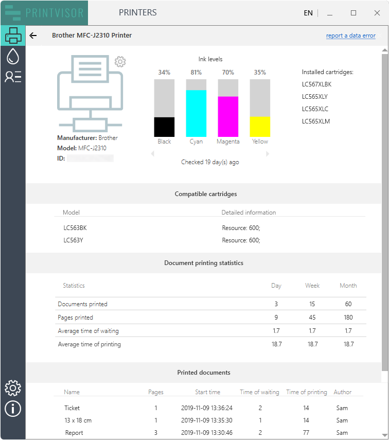Screen dimensions: 389x440
Task: Open settings gear in sidebar
Action: click(x=13, y=388)
